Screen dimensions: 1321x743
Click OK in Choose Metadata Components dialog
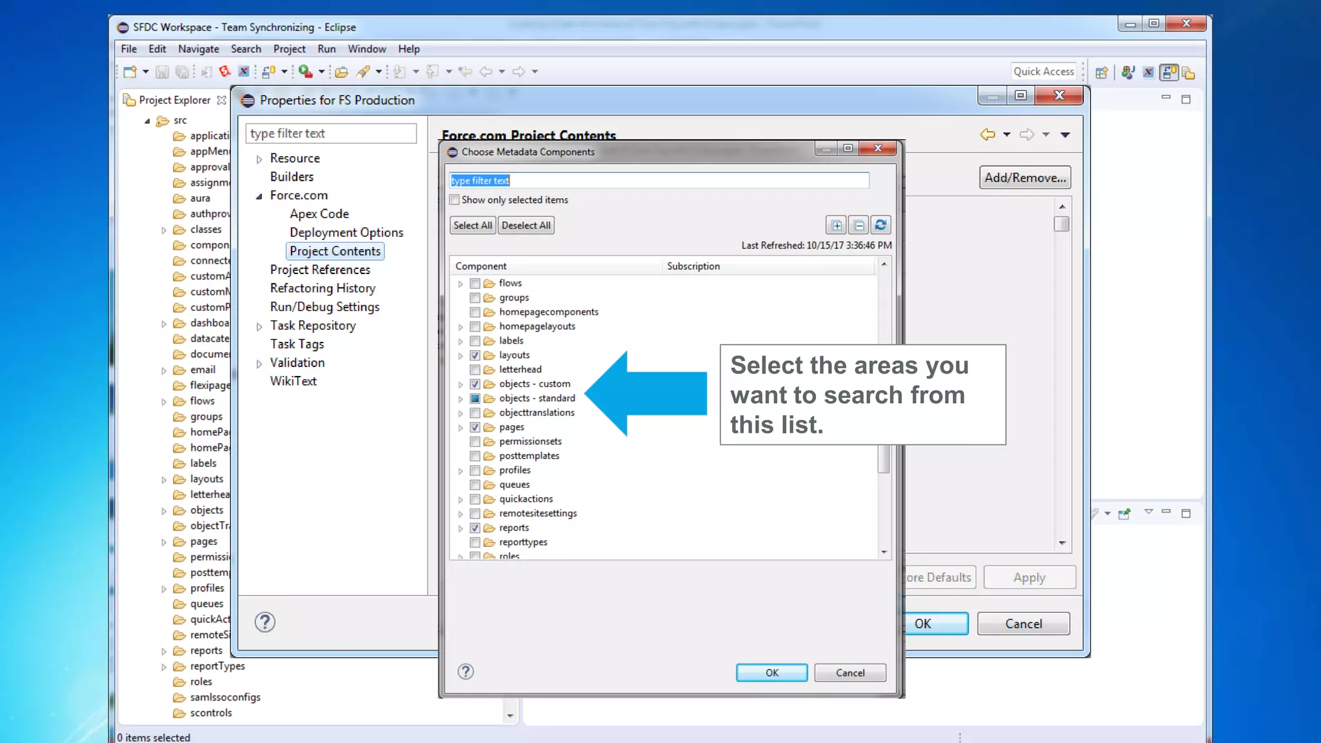pos(771,673)
